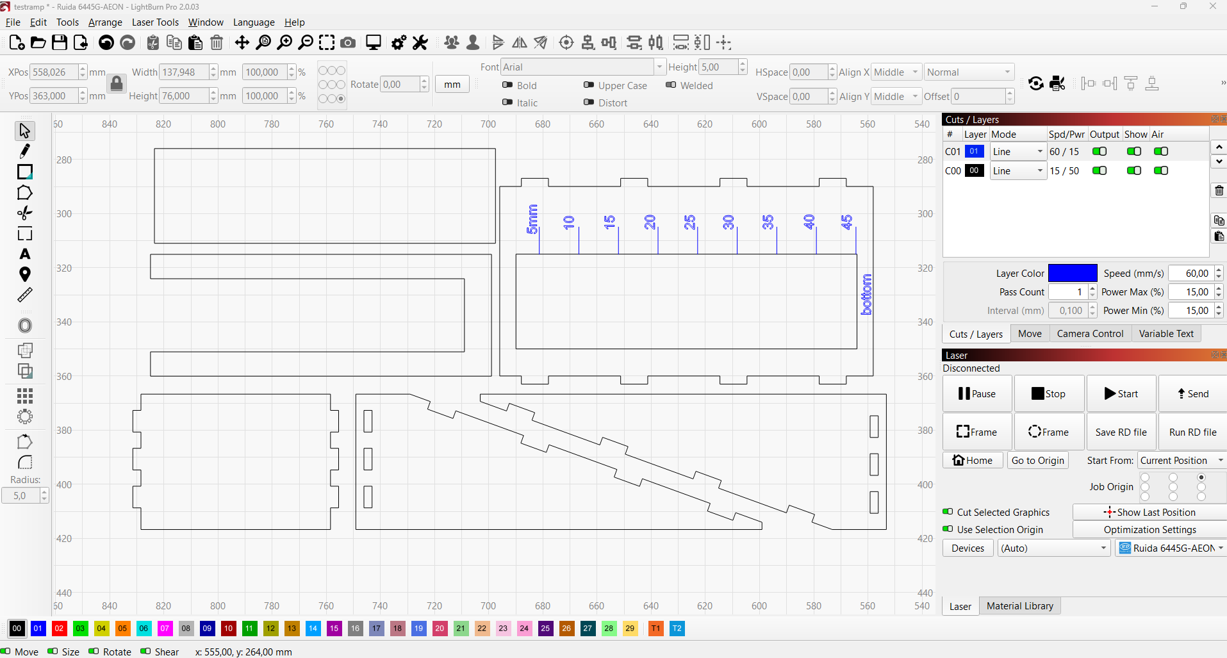The height and width of the screenshot is (658, 1227).
Task: Click the Delete trash icon in toolbar
Action: tap(217, 43)
